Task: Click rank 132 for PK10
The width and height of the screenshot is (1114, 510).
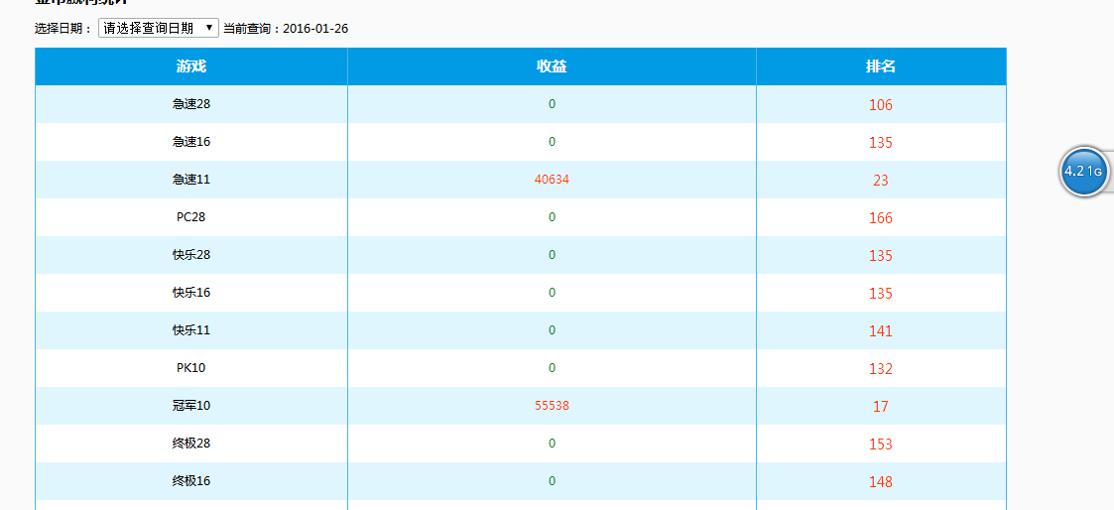Action: [880, 369]
